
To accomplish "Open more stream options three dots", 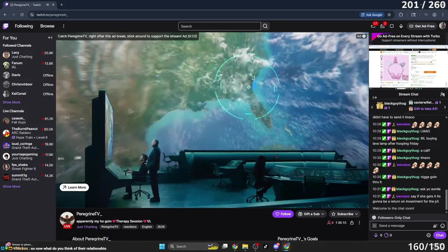I will pos(359,223).
